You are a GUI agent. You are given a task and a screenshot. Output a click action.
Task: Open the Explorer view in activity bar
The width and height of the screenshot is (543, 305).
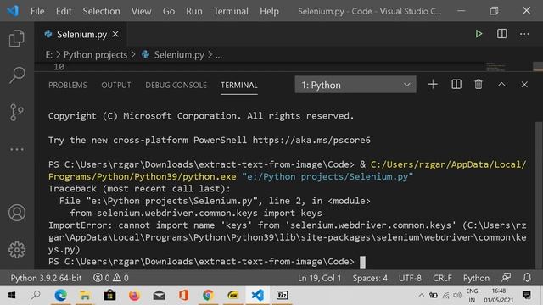coord(17,38)
